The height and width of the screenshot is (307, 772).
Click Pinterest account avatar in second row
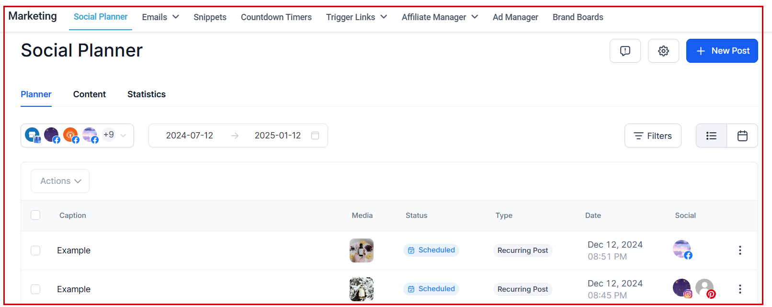tap(705, 288)
